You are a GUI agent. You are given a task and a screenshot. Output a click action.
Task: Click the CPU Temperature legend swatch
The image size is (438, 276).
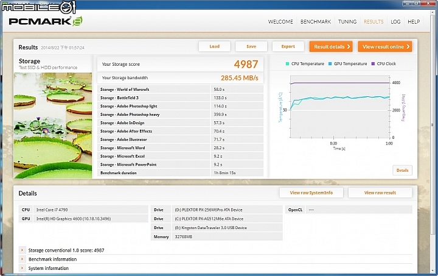click(x=287, y=64)
